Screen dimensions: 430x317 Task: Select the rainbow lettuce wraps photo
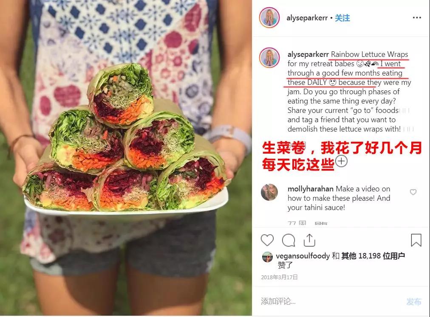[126, 158]
